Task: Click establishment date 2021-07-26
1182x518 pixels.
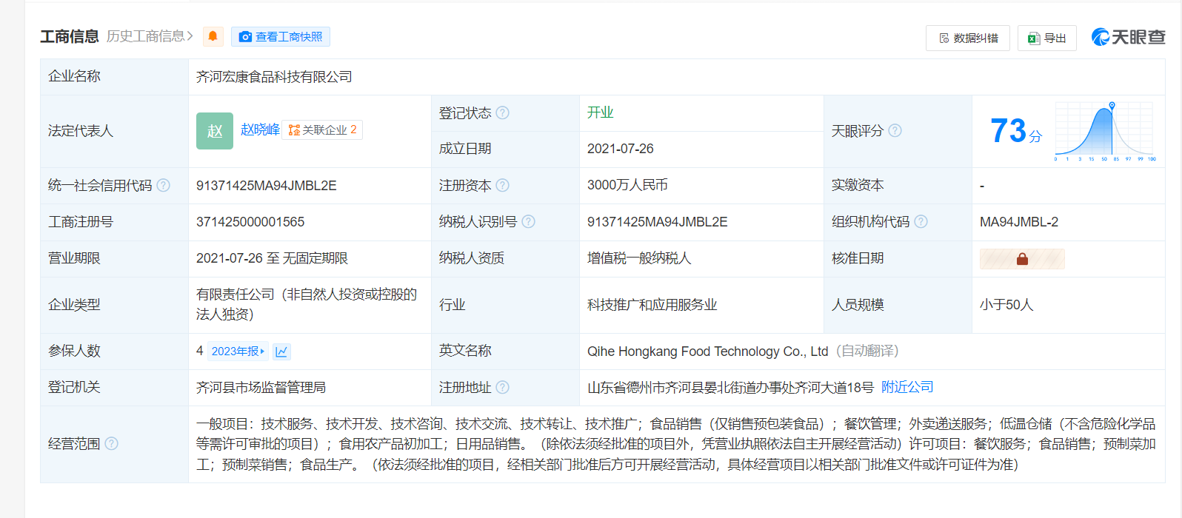Action: [x=621, y=149]
